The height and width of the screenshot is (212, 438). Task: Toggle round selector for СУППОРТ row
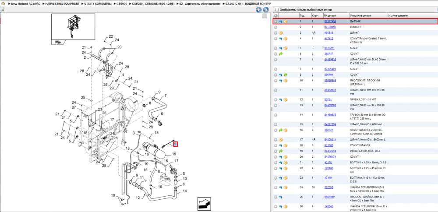[276, 27]
